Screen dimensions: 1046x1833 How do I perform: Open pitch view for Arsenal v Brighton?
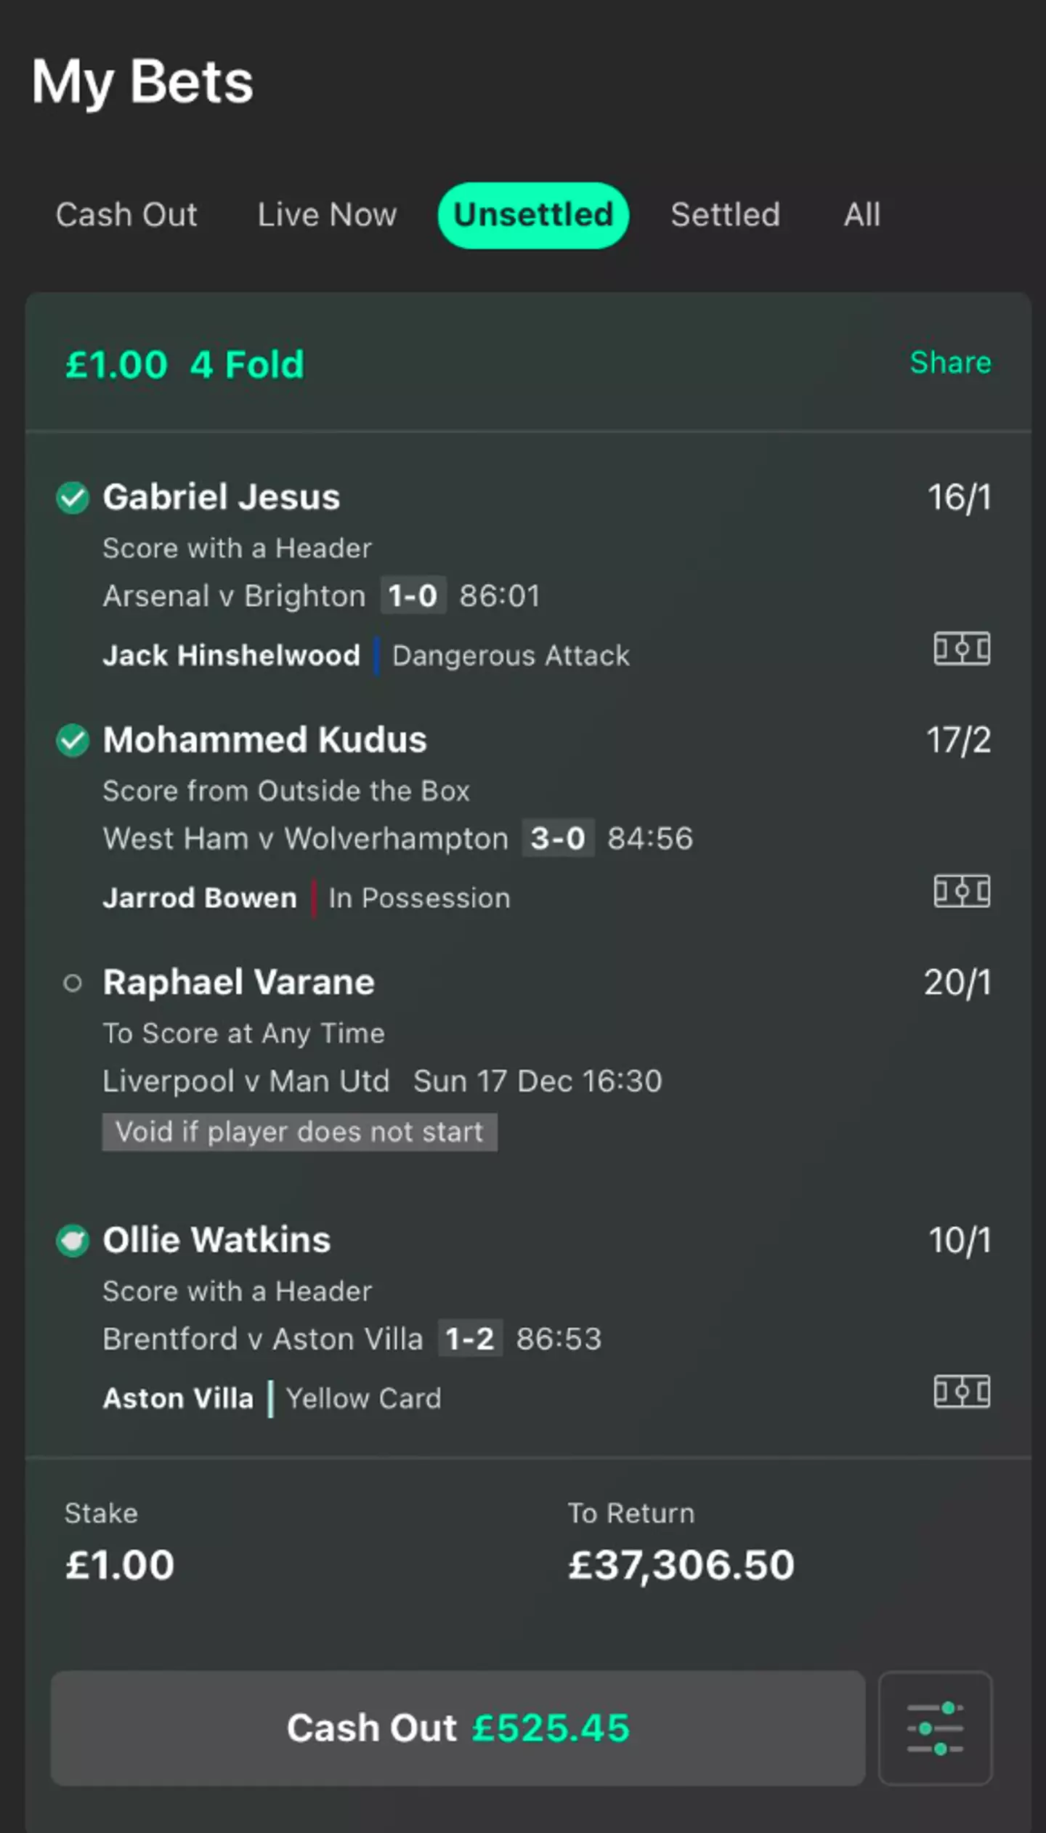[962, 648]
